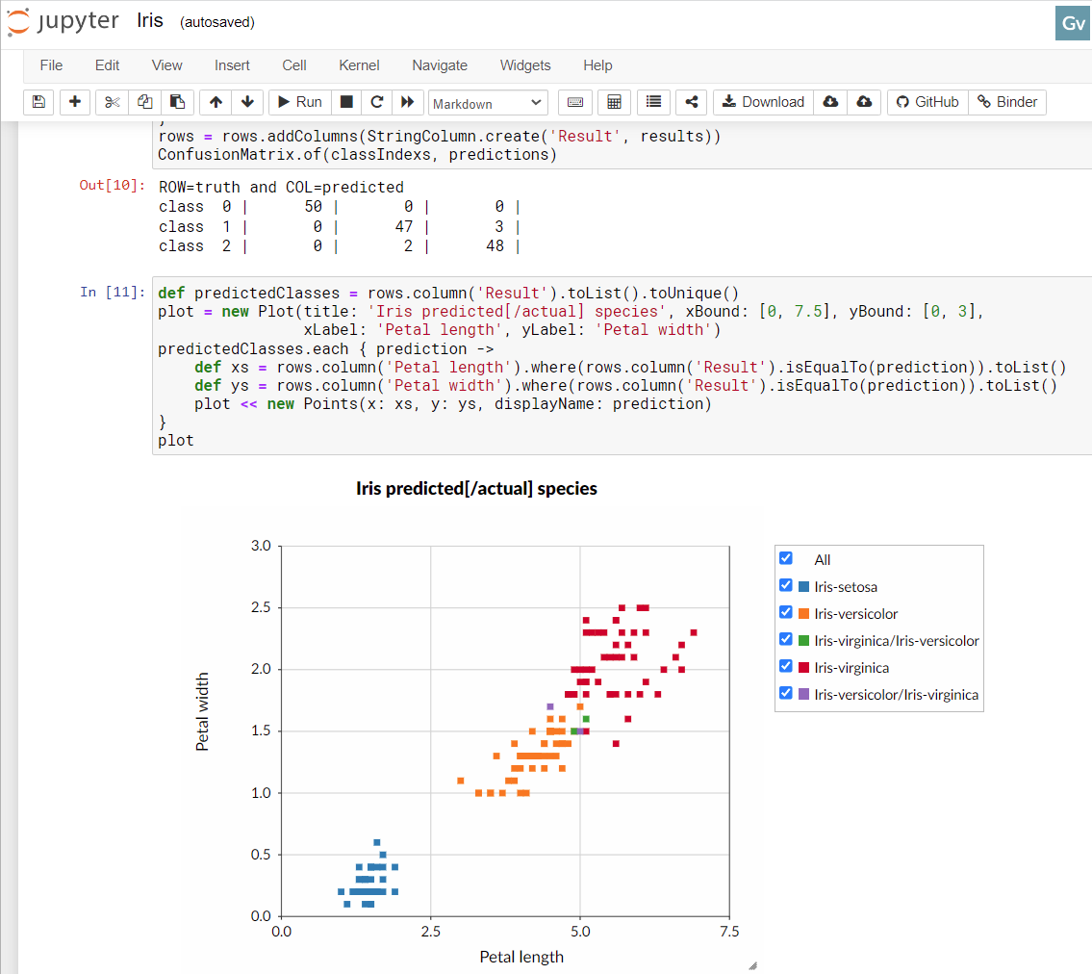Open the command palette keyboard icon
Screen dimensions: 1092x974
tap(575, 102)
